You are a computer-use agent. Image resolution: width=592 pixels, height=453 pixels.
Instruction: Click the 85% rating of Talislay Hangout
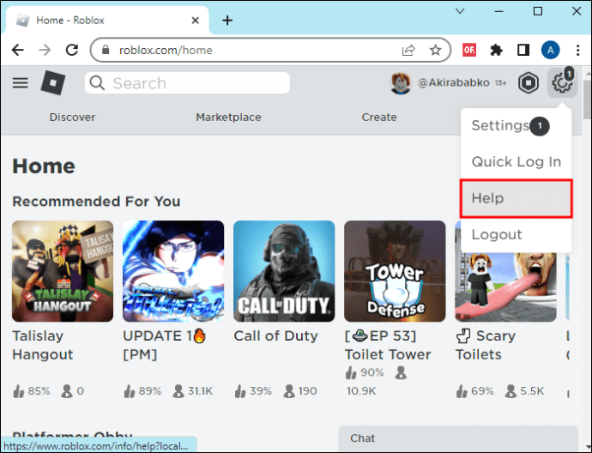[32, 391]
